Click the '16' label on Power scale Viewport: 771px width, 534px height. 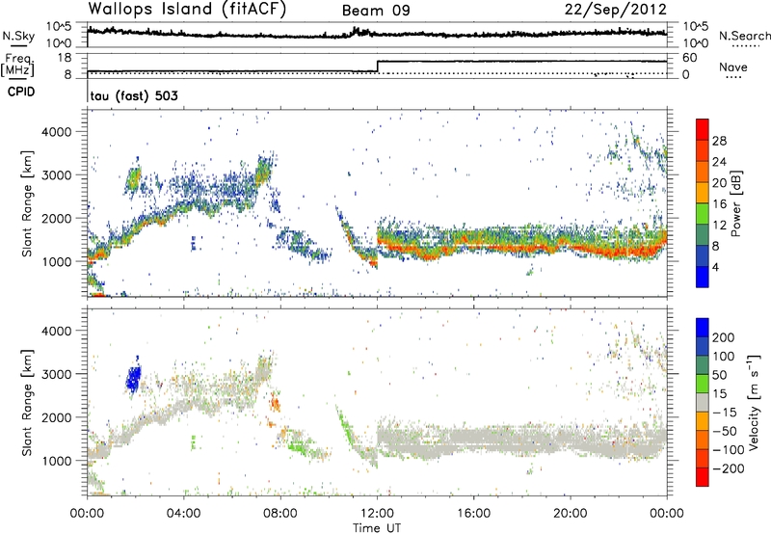point(719,204)
